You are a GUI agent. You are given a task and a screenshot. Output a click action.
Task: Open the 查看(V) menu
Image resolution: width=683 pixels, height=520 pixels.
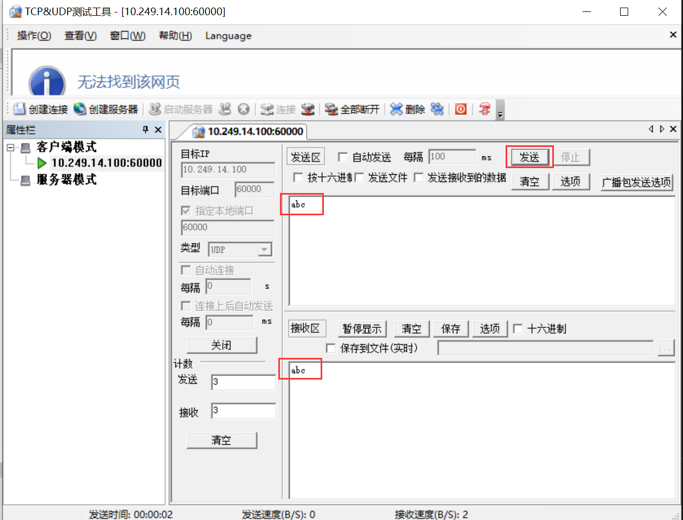81,36
